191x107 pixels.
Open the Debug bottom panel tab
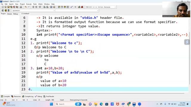[x=38, y=96]
